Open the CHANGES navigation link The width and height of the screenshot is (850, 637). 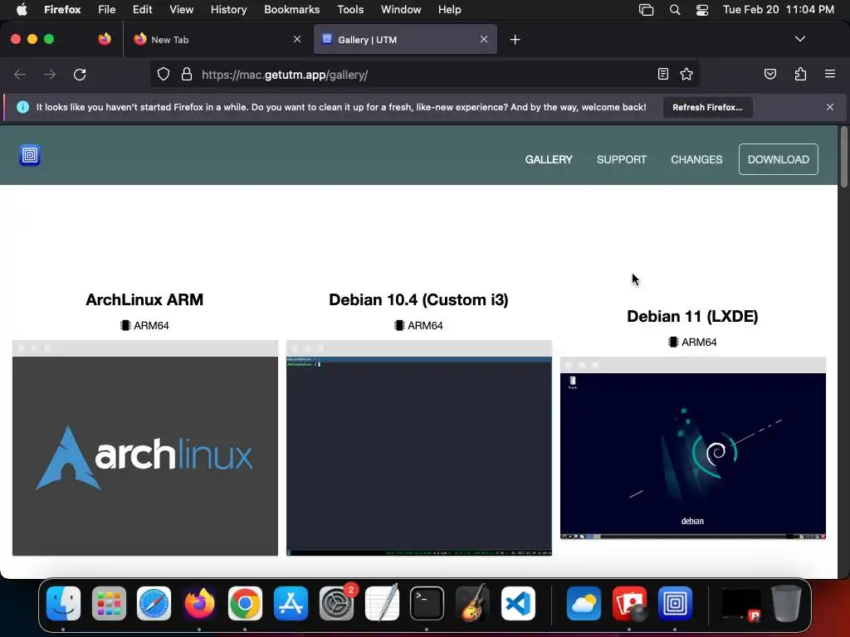click(x=696, y=159)
